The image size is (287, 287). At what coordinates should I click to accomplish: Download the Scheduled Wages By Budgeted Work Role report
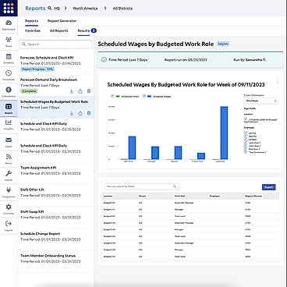point(72,113)
